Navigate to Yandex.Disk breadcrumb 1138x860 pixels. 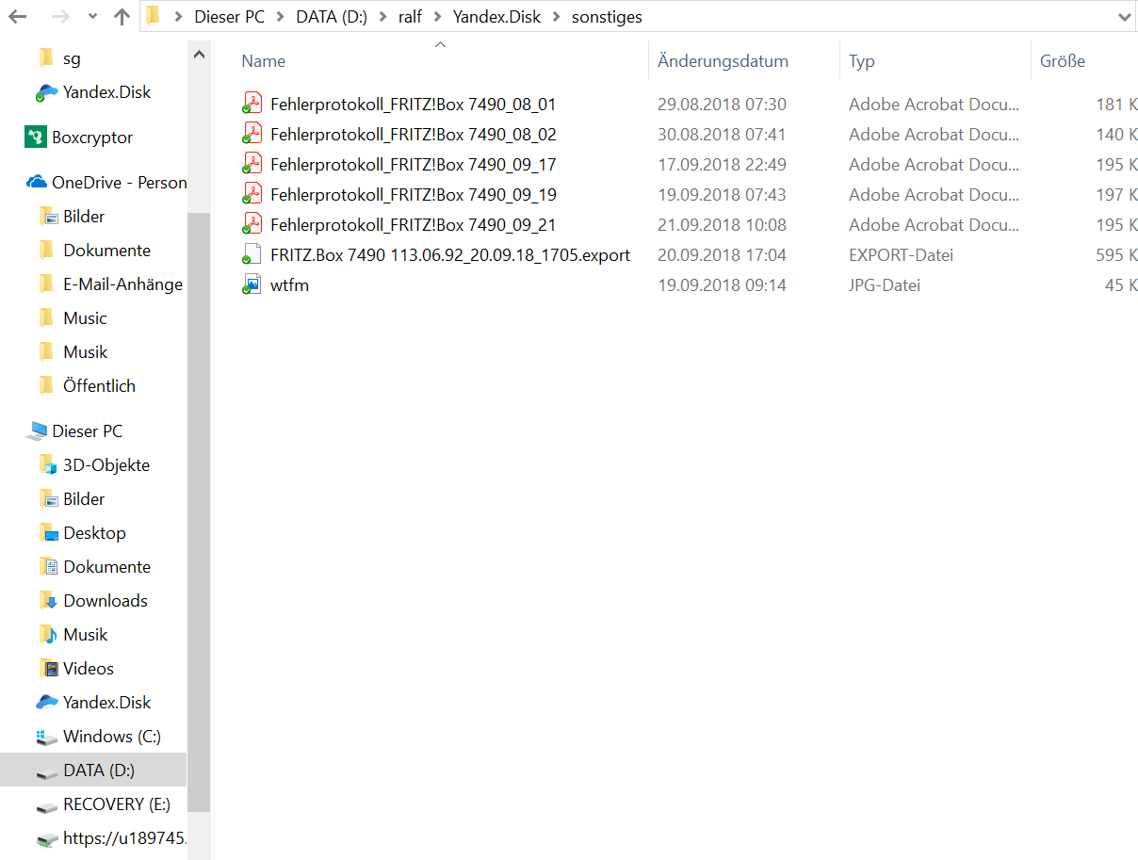[x=497, y=17]
